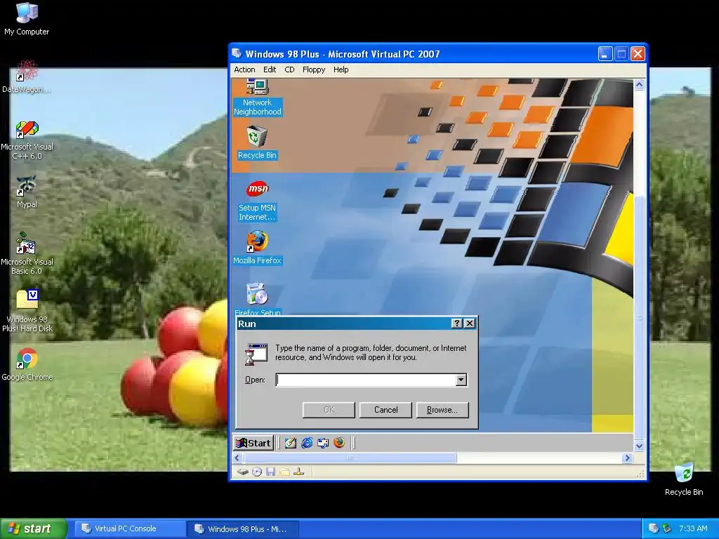
Task: Select Network Neighborhood icon in the VM
Action: pos(257,98)
